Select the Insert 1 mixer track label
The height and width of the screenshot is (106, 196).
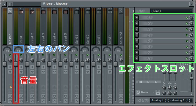21,38
